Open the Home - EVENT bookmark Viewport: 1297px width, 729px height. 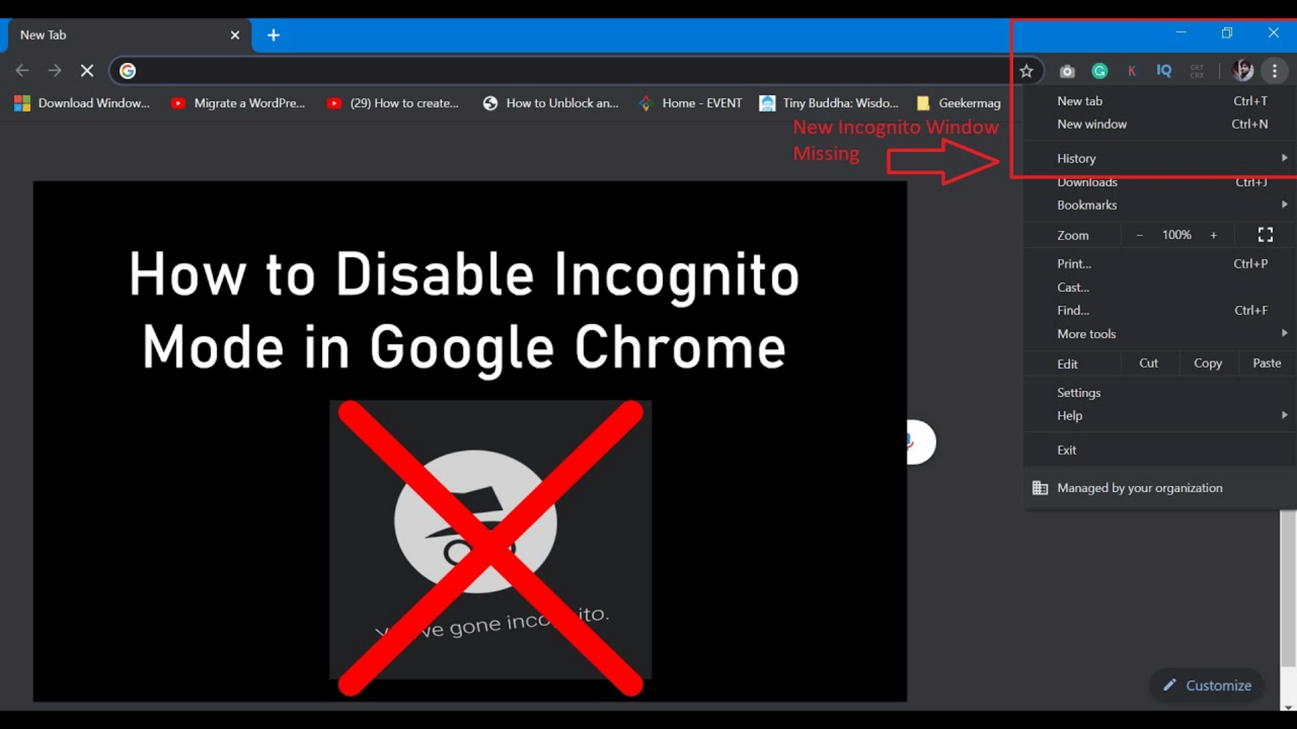[690, 103]
